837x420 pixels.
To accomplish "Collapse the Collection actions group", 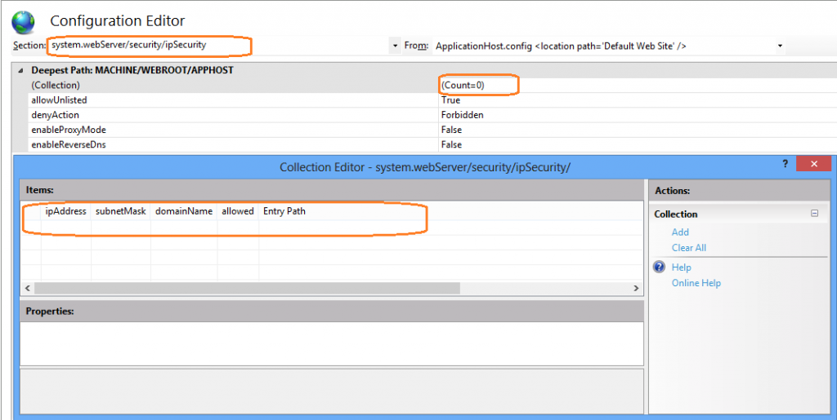I will tap(815, 214).
